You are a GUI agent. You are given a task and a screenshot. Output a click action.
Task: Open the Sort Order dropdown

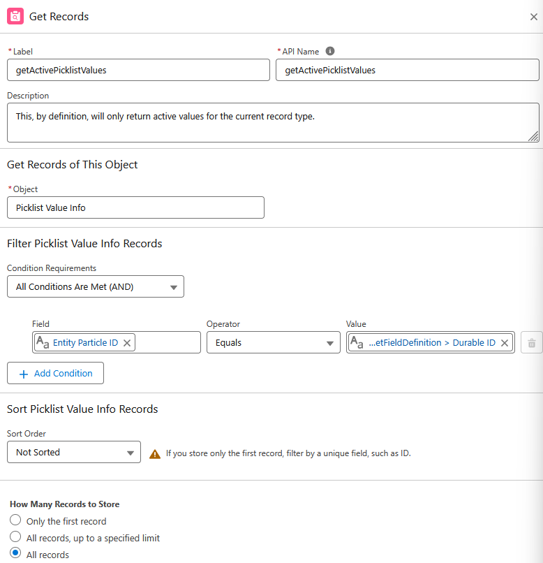(x=74, y=452)
